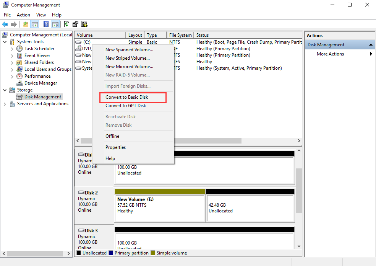
Task: Click More Actions in Actions pane
Action: (330, 54)
